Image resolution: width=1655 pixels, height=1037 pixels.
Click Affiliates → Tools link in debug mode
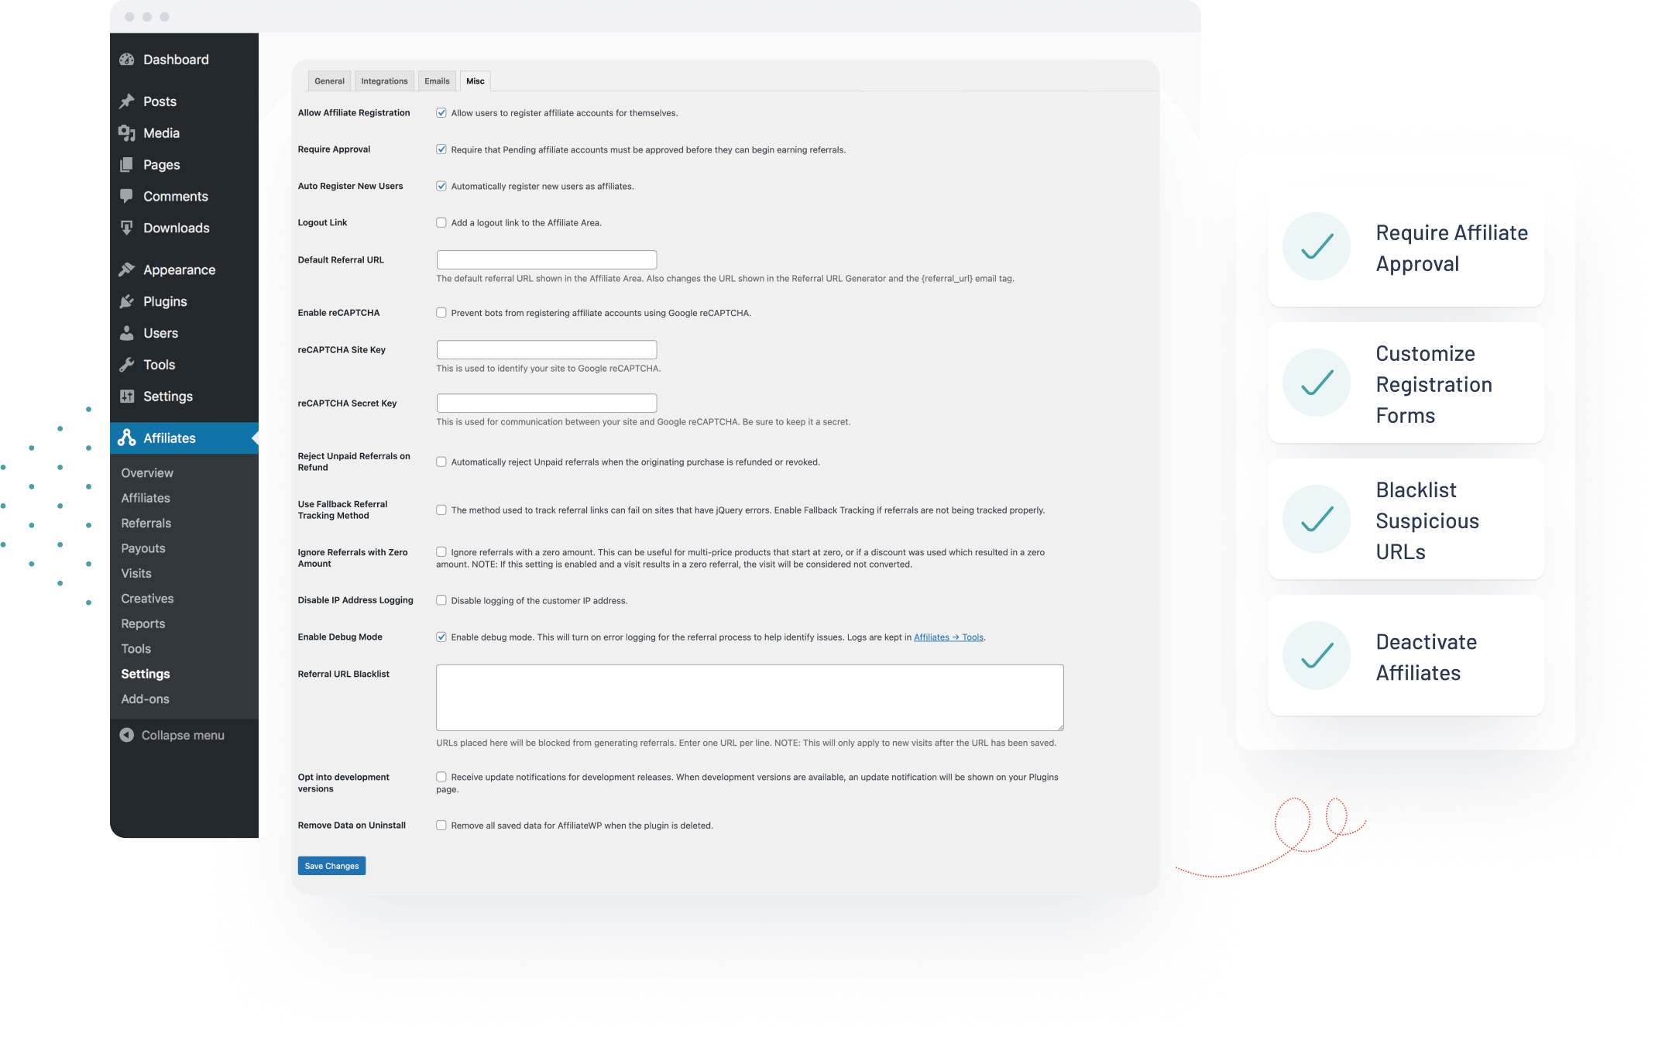(948, 637)
